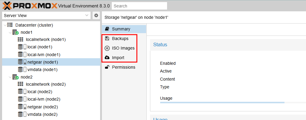
Task: Click the Summary book icon
Action: (107, 29)
